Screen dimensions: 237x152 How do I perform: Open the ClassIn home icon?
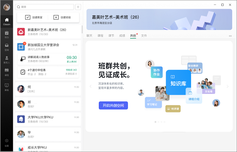click(x=7, y=21)
